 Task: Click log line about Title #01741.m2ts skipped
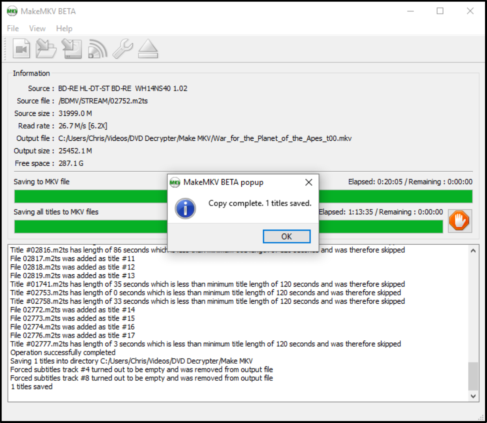click(208, 284)
